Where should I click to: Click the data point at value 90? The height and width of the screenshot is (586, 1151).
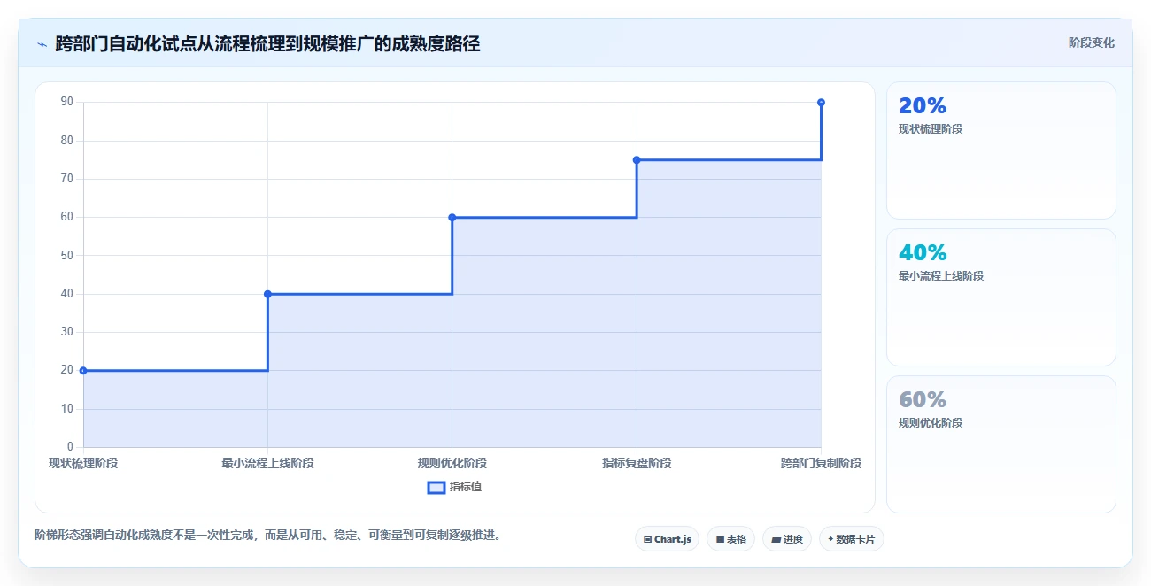click(821, 103)
